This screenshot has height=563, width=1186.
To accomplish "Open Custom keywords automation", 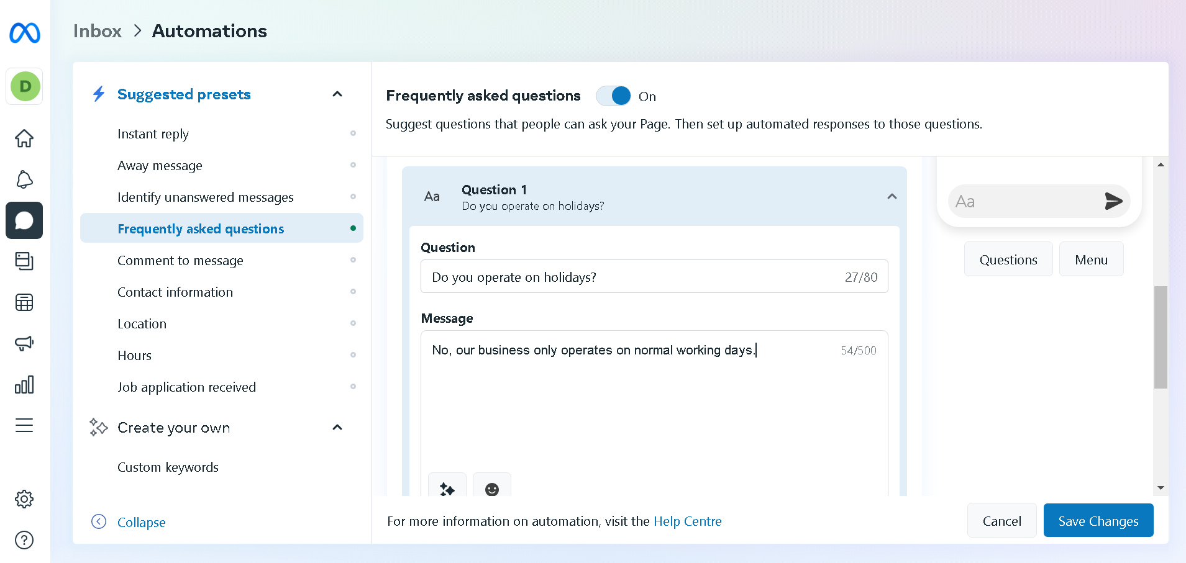I will point(168,467).
